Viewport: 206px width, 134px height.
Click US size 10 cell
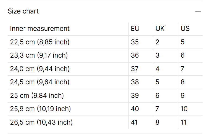[x=184, y=109]
